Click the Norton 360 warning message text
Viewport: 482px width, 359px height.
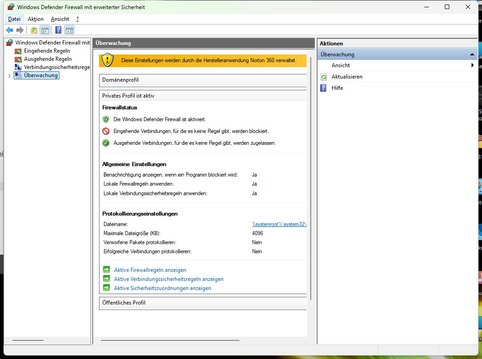click(209, 60)
